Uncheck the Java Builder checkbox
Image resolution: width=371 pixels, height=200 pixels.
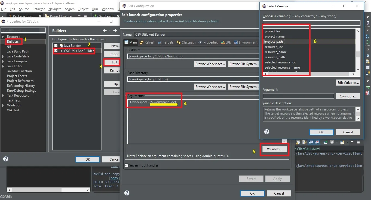pos(56,46)
